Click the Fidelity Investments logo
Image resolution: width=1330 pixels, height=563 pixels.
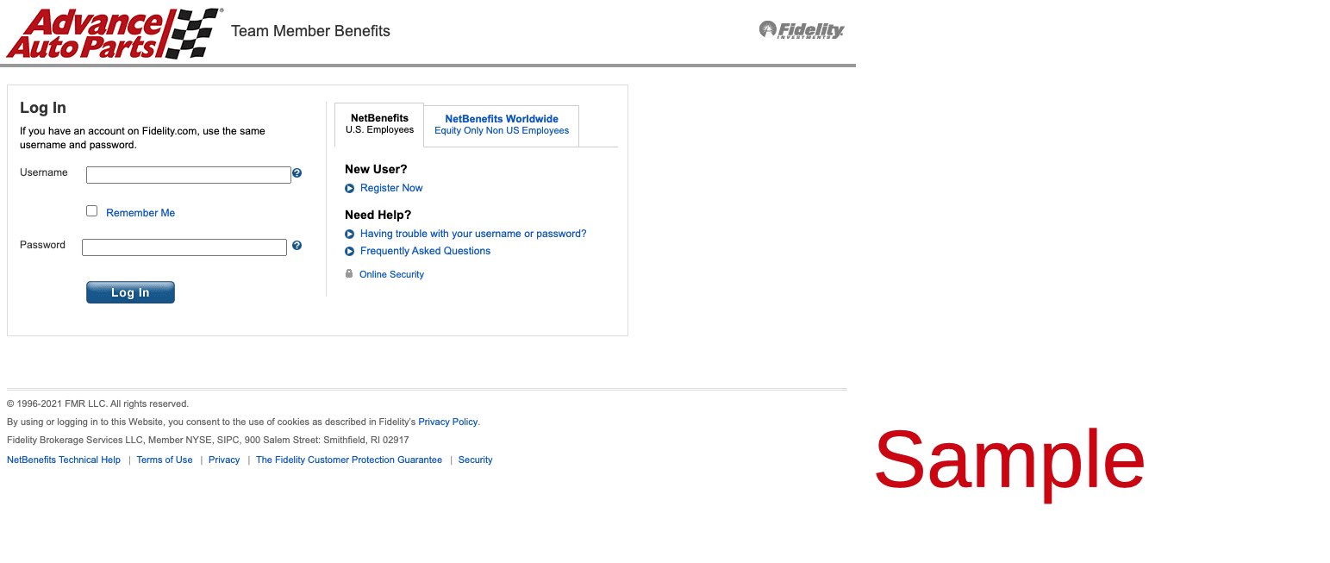802,30
